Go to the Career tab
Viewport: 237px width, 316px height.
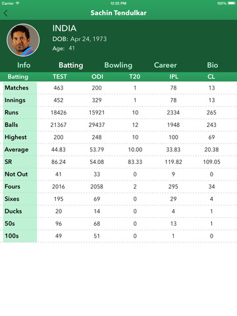[165, 65]
